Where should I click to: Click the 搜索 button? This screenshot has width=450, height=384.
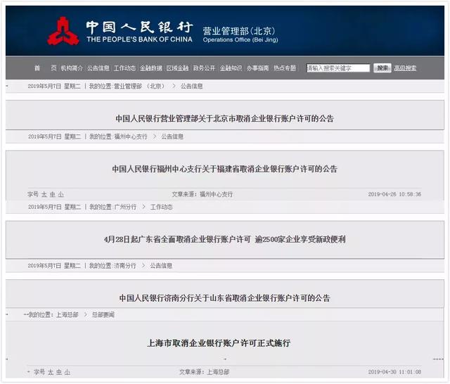(382, 68)
